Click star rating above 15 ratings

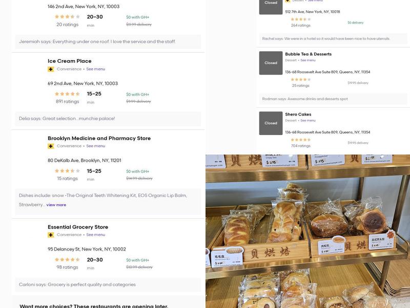[67, 171]
